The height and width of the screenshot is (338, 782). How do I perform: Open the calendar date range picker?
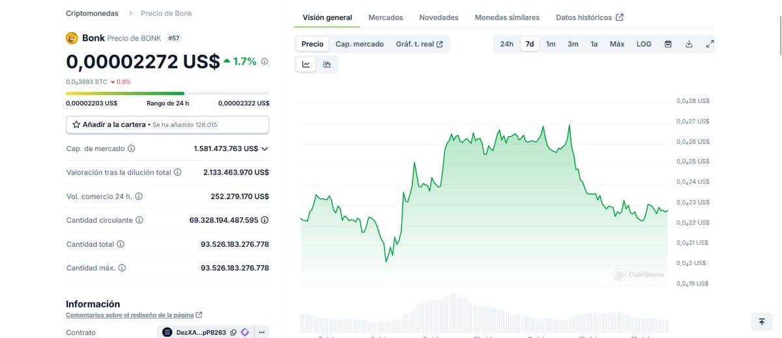point(668,44)
